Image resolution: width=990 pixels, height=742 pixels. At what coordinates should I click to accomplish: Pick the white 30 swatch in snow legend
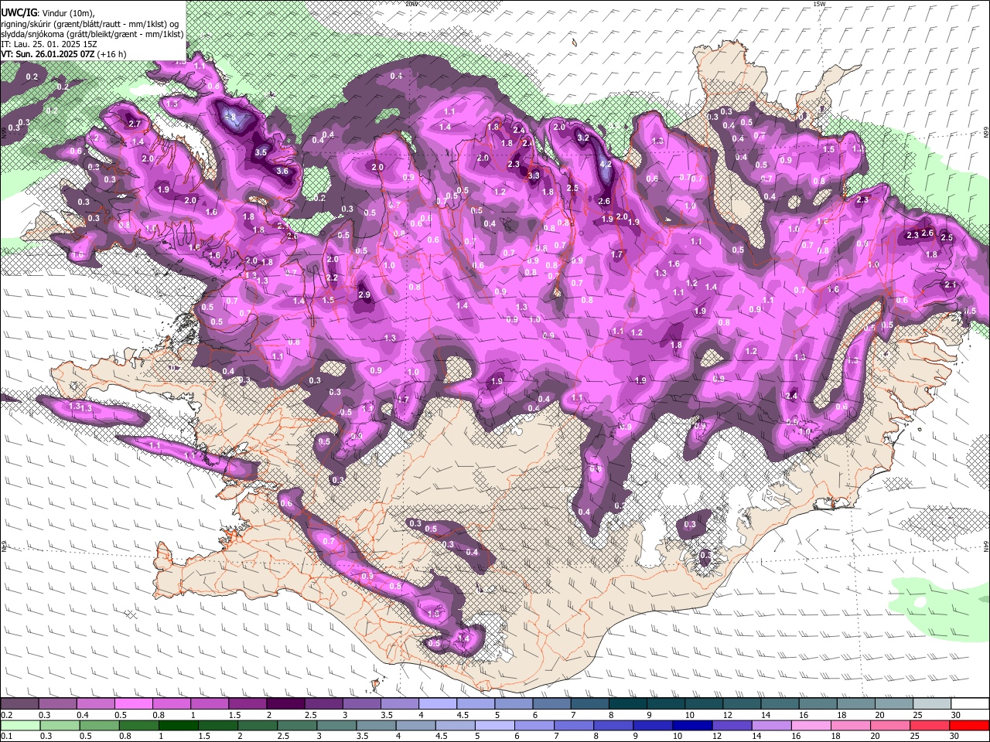[970, 703]
